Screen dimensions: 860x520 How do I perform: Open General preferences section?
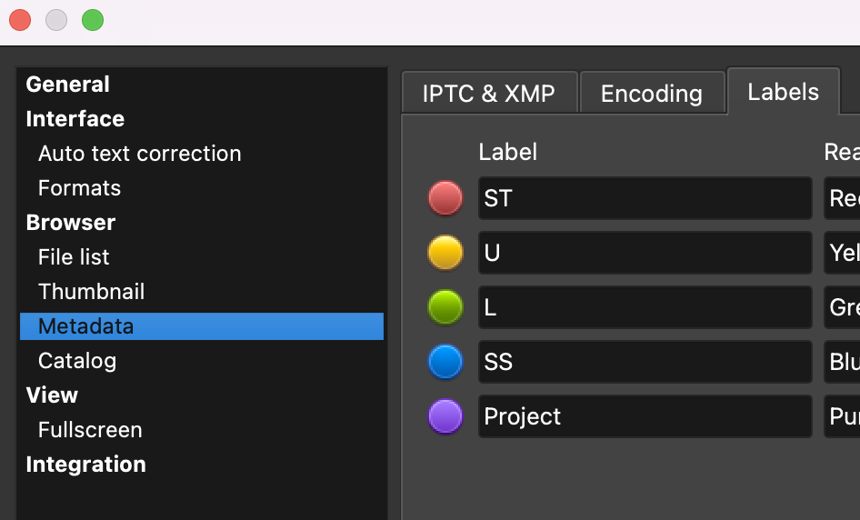click(68, 85)
